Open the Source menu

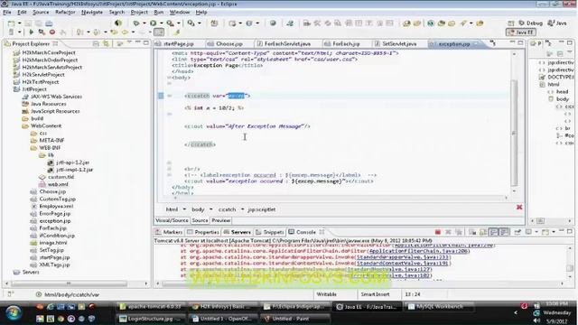pyautogui.click(x=41, y=12)
